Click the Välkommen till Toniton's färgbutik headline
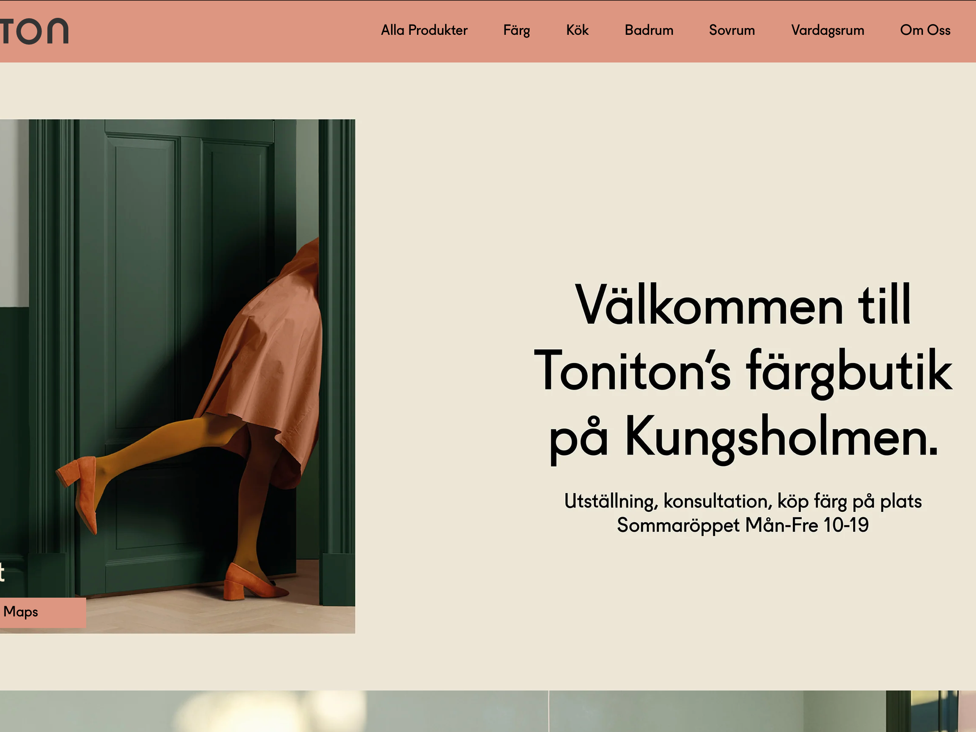 [x=743, y=371]
